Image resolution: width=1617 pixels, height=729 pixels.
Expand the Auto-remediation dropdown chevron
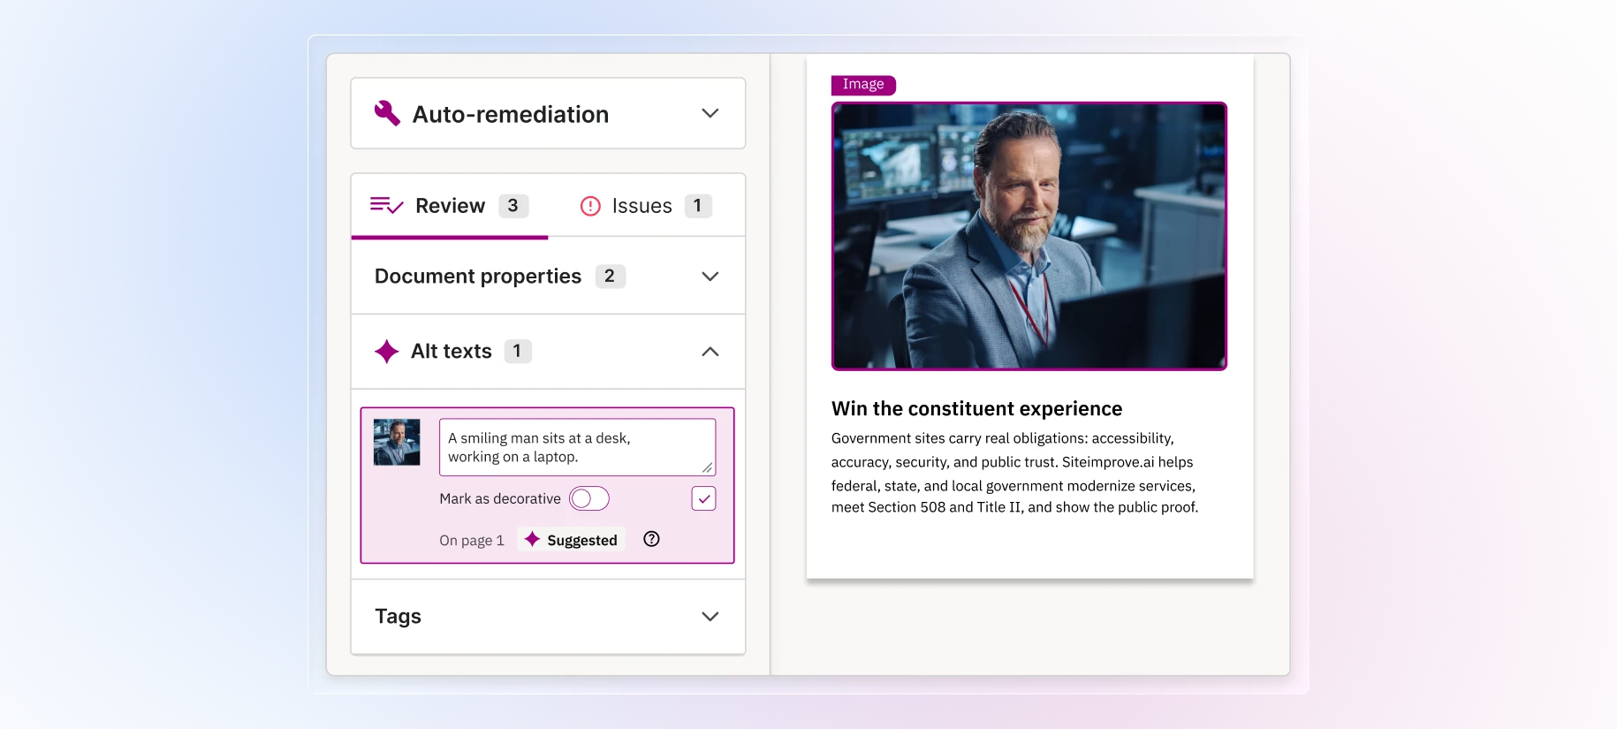pyautogui.click(x=710, y=113)
